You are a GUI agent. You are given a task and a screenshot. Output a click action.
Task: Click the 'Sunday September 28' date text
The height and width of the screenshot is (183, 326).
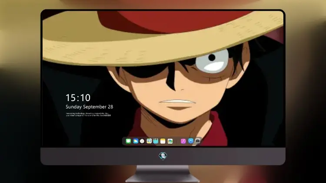click(90, 107)
